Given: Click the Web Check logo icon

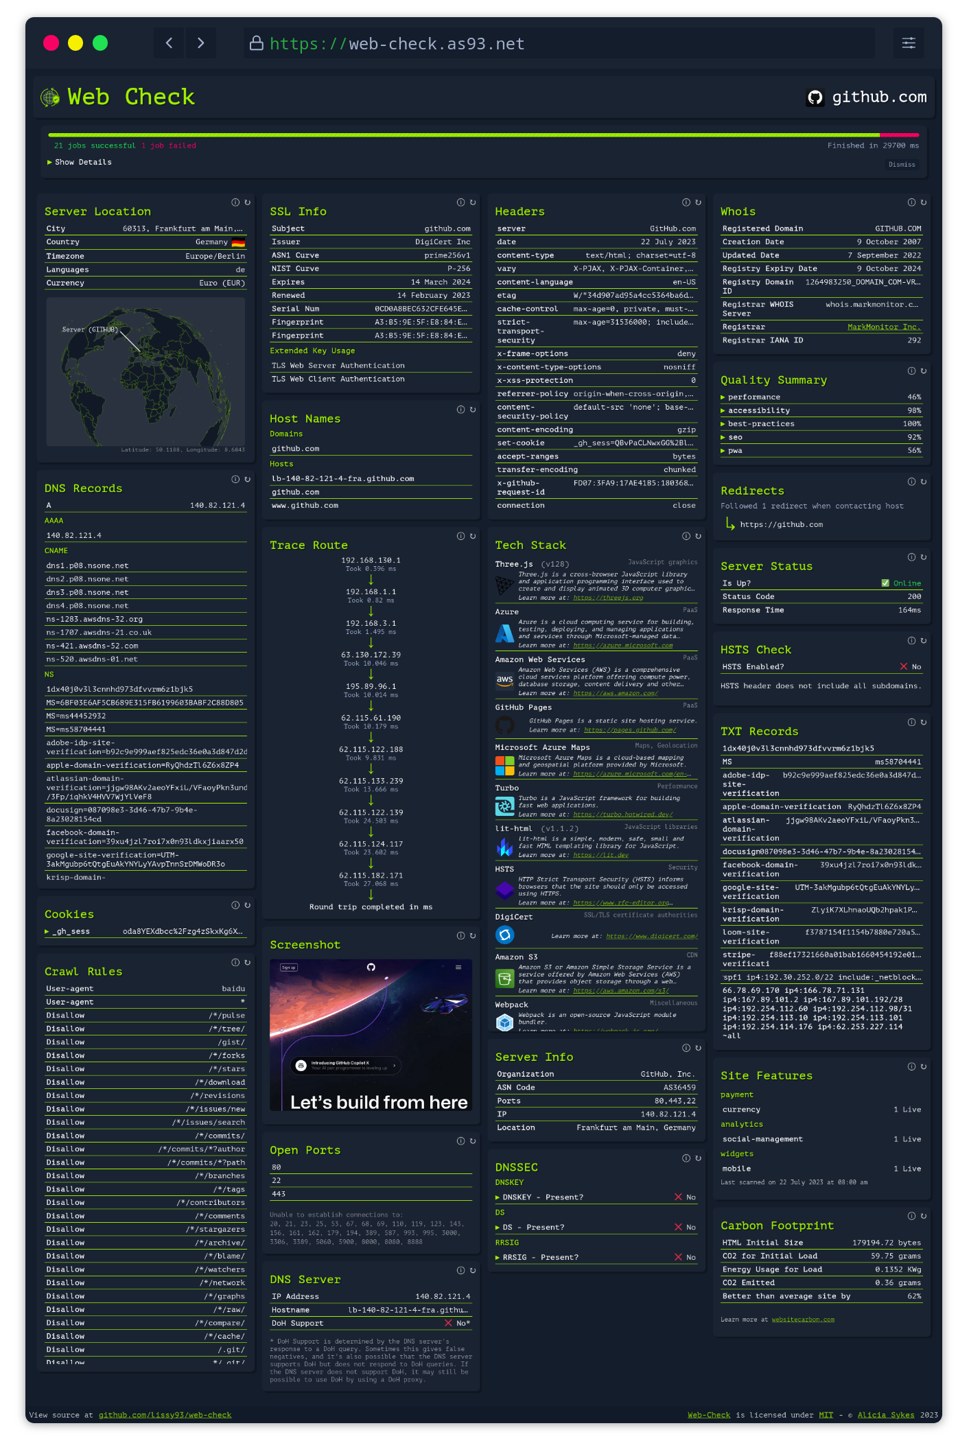Looking at the screenshot, I should [50, 97].
